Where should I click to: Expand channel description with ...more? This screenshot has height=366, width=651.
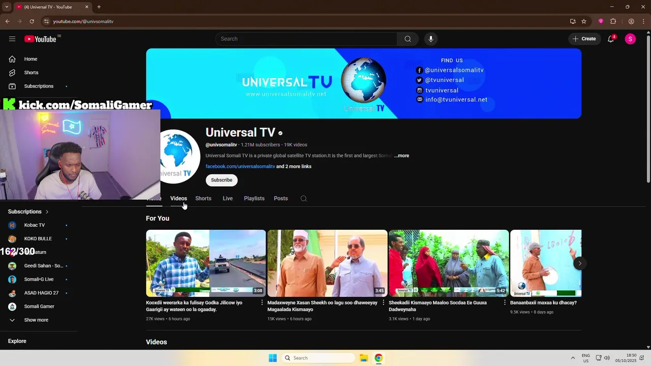[401, 156]
